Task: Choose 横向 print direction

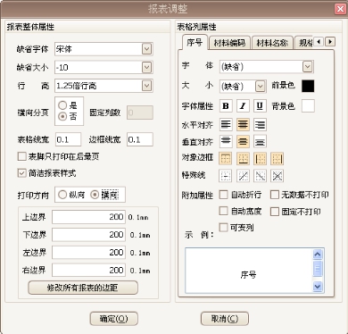Action: (95, 195)
